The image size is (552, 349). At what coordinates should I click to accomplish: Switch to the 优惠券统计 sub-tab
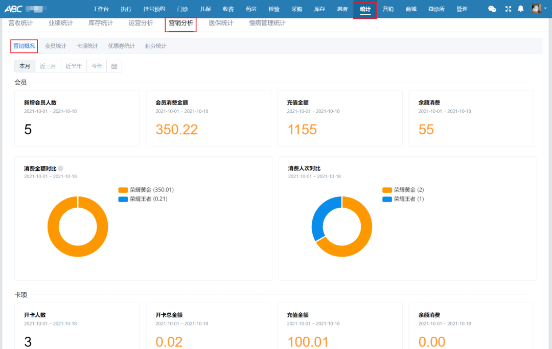tap(122, 46)
